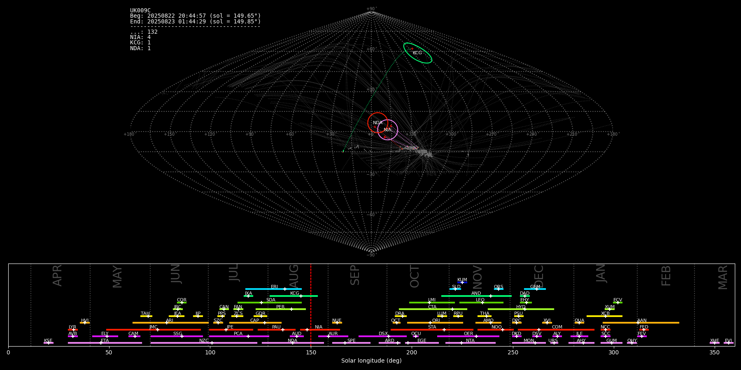This screenshot has height=370, width=741.
Task: Click the 'Solar longitude (deg)' axis label
Action: [371, 361]
